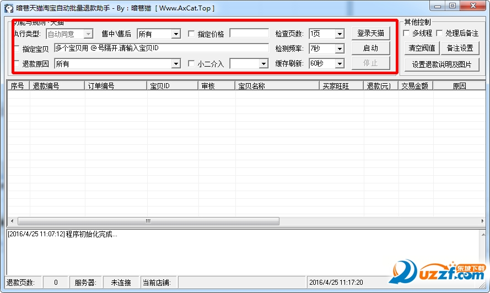Screen dimensions: 490x293
Task: Click the table's right scroll arrow
Action: (482, 221)
